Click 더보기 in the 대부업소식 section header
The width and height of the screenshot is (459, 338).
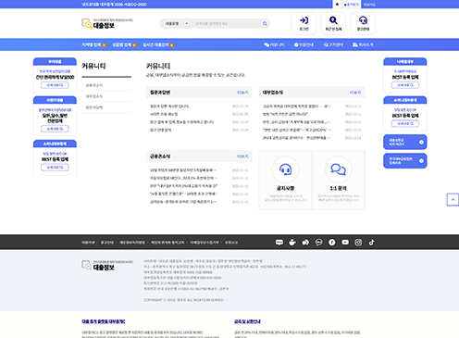[355, 93]
